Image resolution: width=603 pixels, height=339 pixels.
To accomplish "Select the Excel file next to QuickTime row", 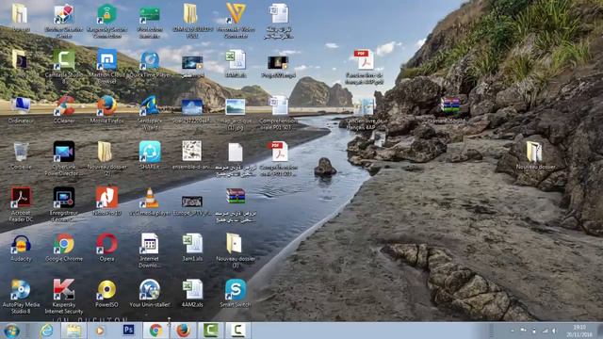I will point(236,59).
